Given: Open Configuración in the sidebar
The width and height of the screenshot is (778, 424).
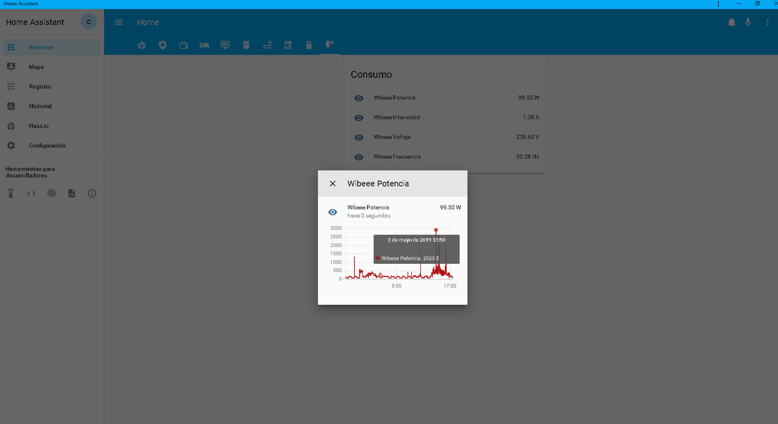Looking at the screenshot, I should click(52, 146).
